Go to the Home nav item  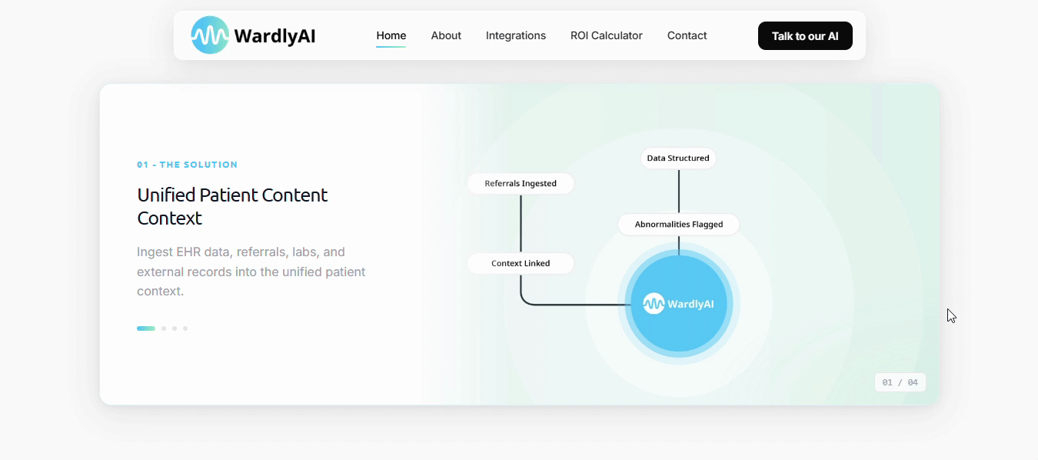pos(391,35)
